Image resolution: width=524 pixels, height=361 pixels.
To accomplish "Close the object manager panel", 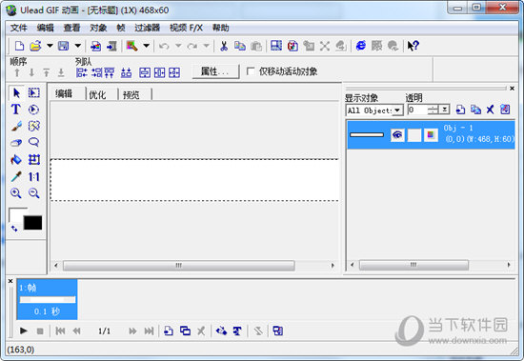I will coord(512,89).
